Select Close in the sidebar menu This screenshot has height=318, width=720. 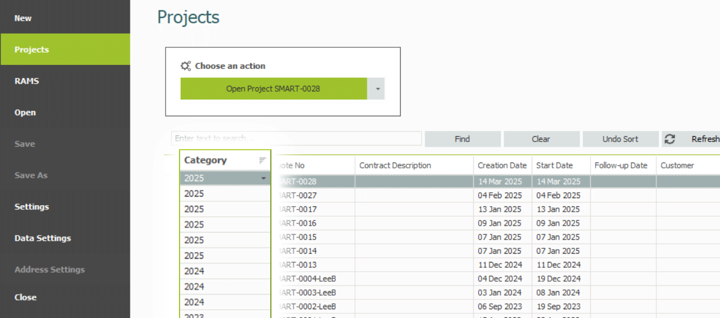(26, 298)
